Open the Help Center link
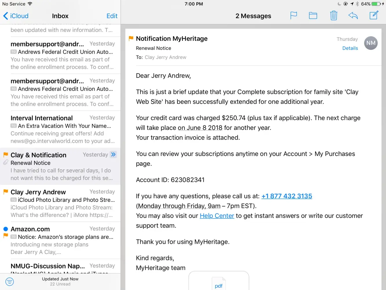 pyautogui.click(x=217, y=216)
